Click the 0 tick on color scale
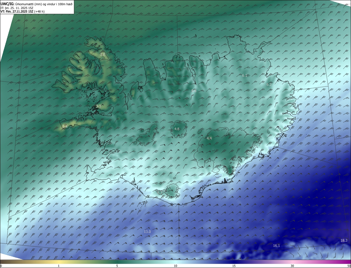Image resolution: width=351 pixels, height=268 pixels. (x=1, y=266)
